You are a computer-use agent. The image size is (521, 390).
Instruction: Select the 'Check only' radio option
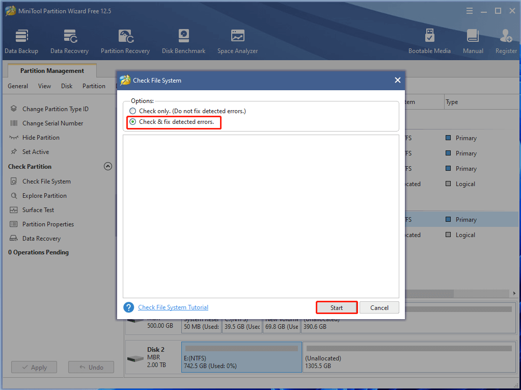pyautogui.click(x=132, y=111)
